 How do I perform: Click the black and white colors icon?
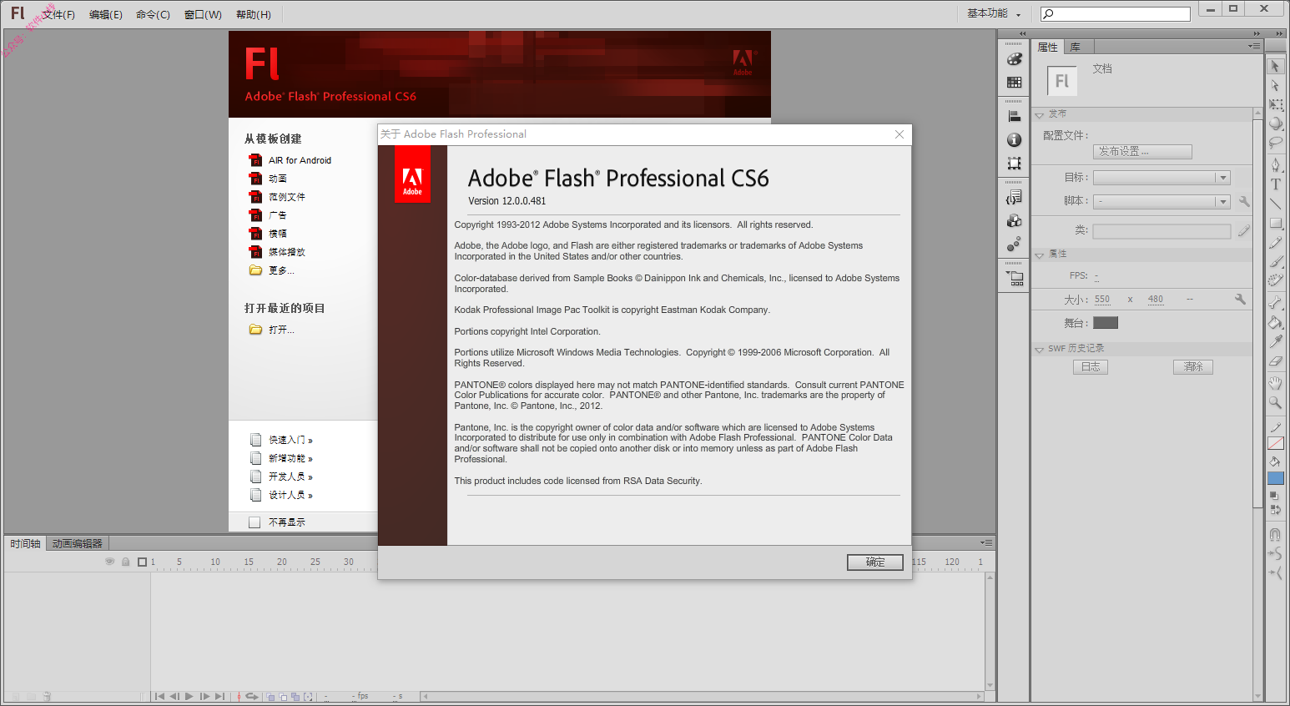[x=1274, y=496]
